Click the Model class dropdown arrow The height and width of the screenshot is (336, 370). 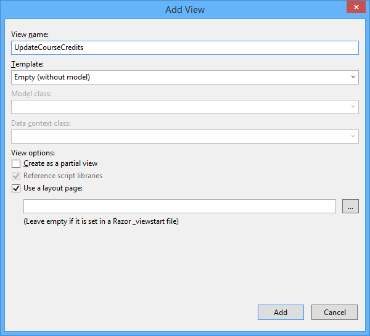(x=353, y=107)
